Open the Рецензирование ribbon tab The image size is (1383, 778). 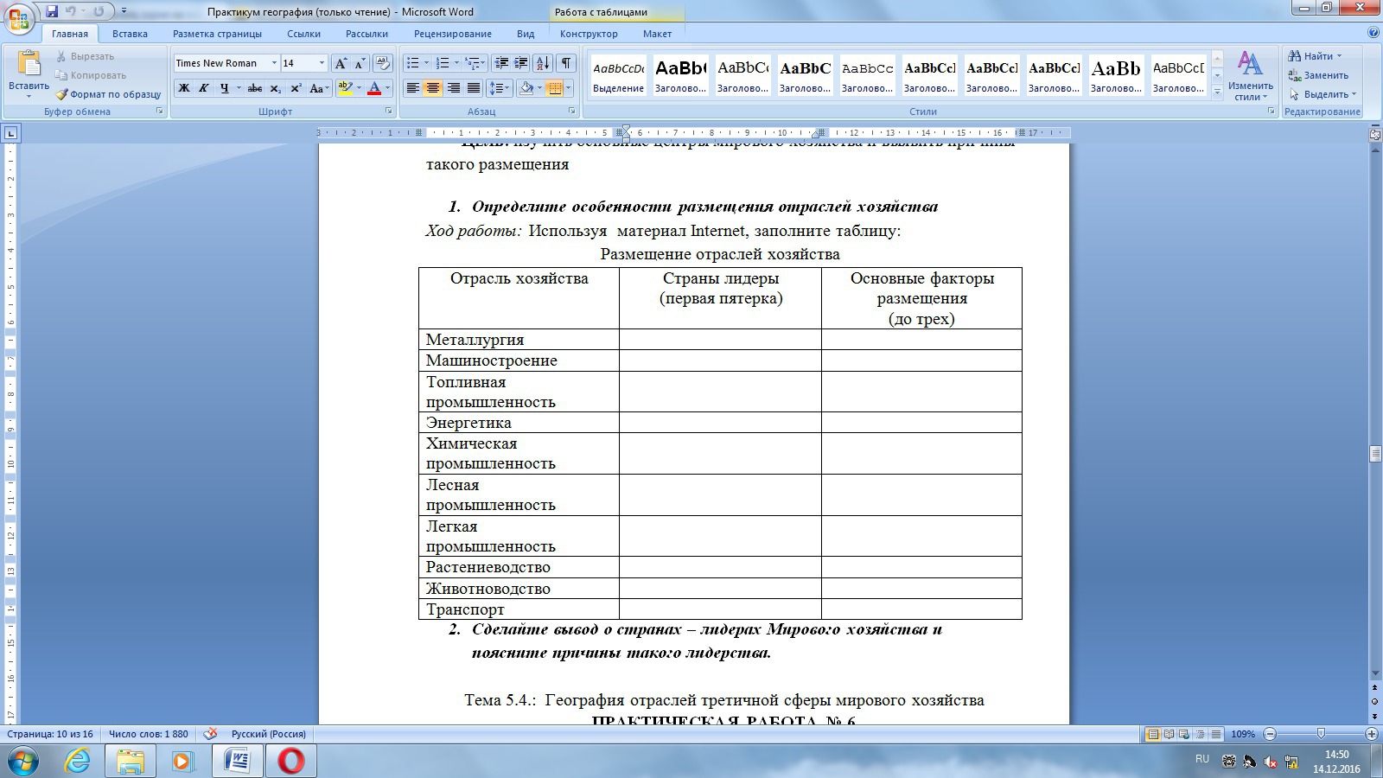click(452, 34)
